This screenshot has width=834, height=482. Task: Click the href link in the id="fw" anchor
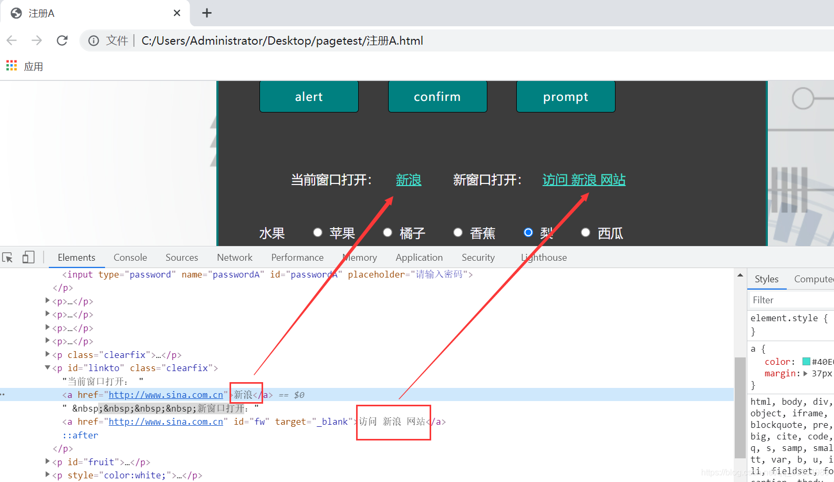[166, 422]
